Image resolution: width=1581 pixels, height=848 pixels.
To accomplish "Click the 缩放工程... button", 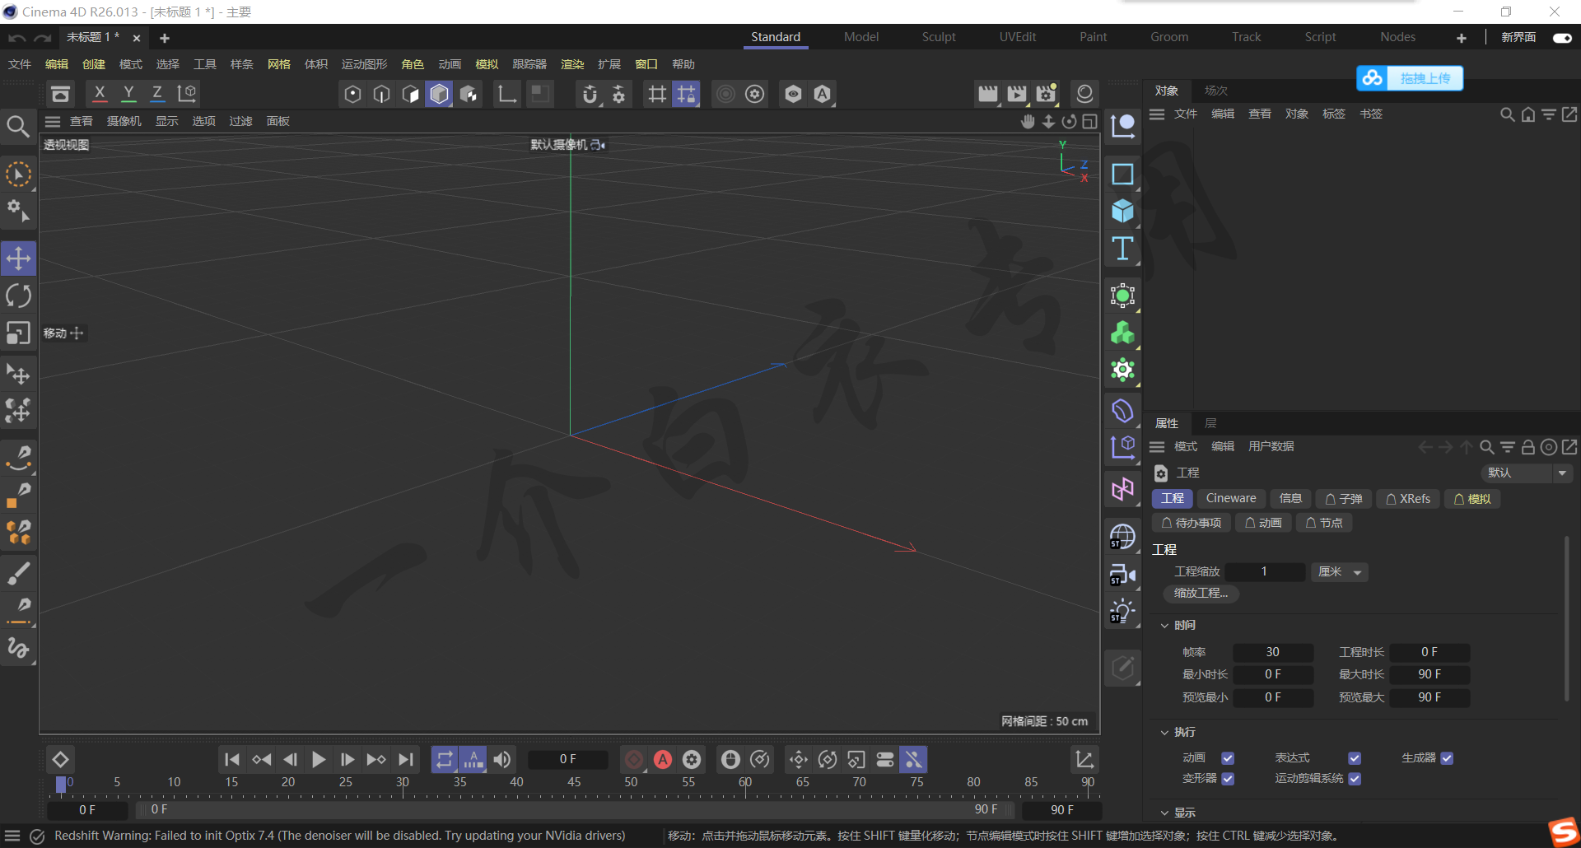I will click(1201, 593).
